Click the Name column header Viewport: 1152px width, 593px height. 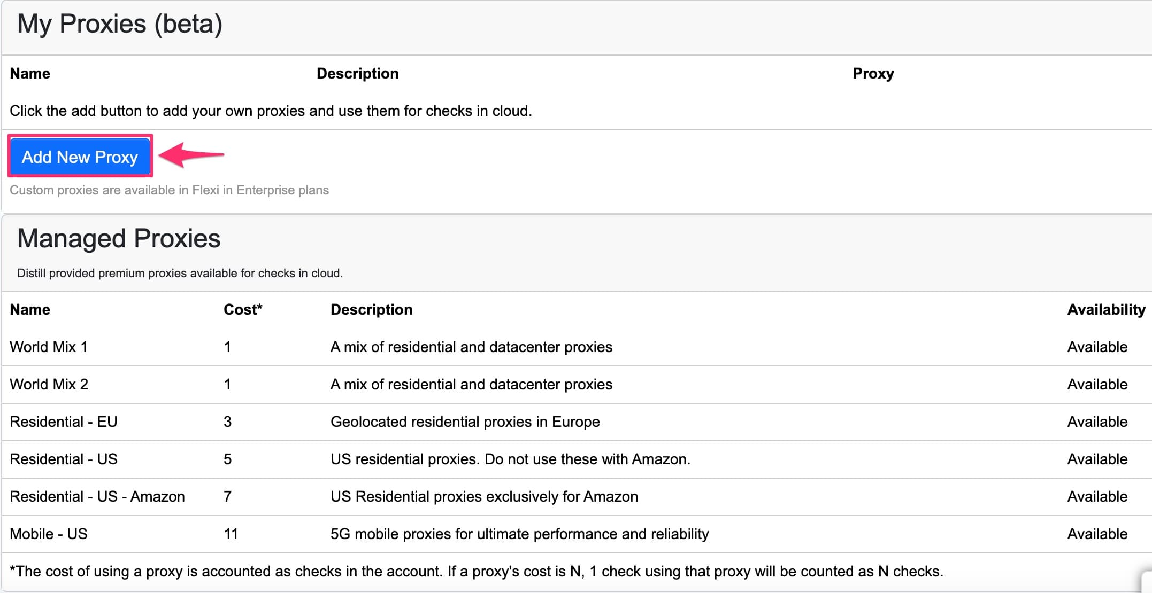(x=29, y=73)
